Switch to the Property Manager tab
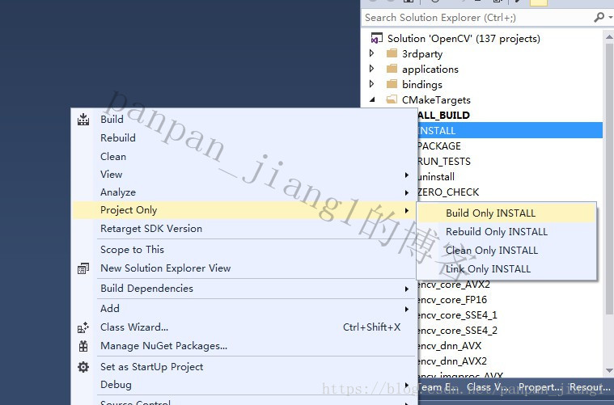This screenshot has height=405, width=614. pyautogui.click(x=540, y=387)
